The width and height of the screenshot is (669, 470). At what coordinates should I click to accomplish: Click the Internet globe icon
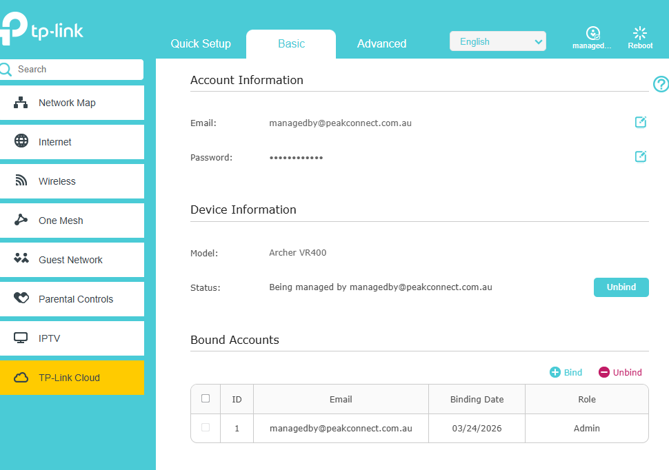[x=21, y=141]
